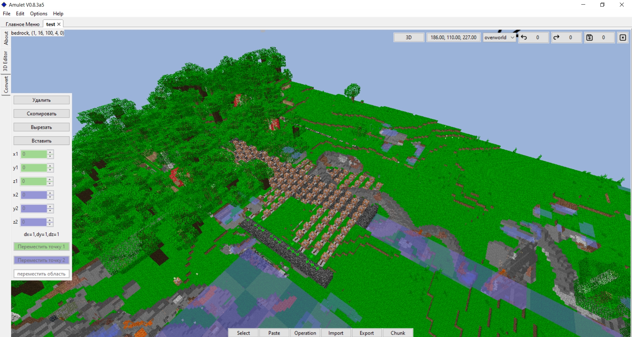The height and width of the screenshot is (337, 632).
Task: Activate the Chunk tool mode
Action: coord(398,333)
